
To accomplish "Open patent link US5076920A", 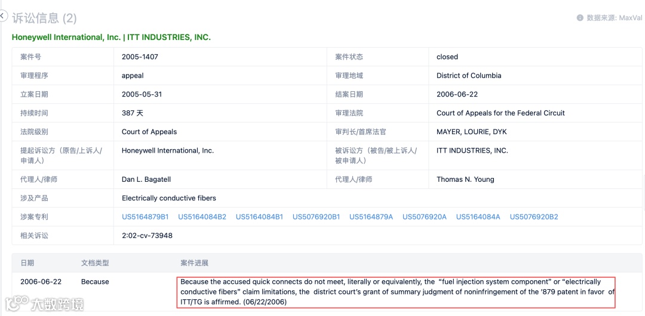I will [425, 216].
